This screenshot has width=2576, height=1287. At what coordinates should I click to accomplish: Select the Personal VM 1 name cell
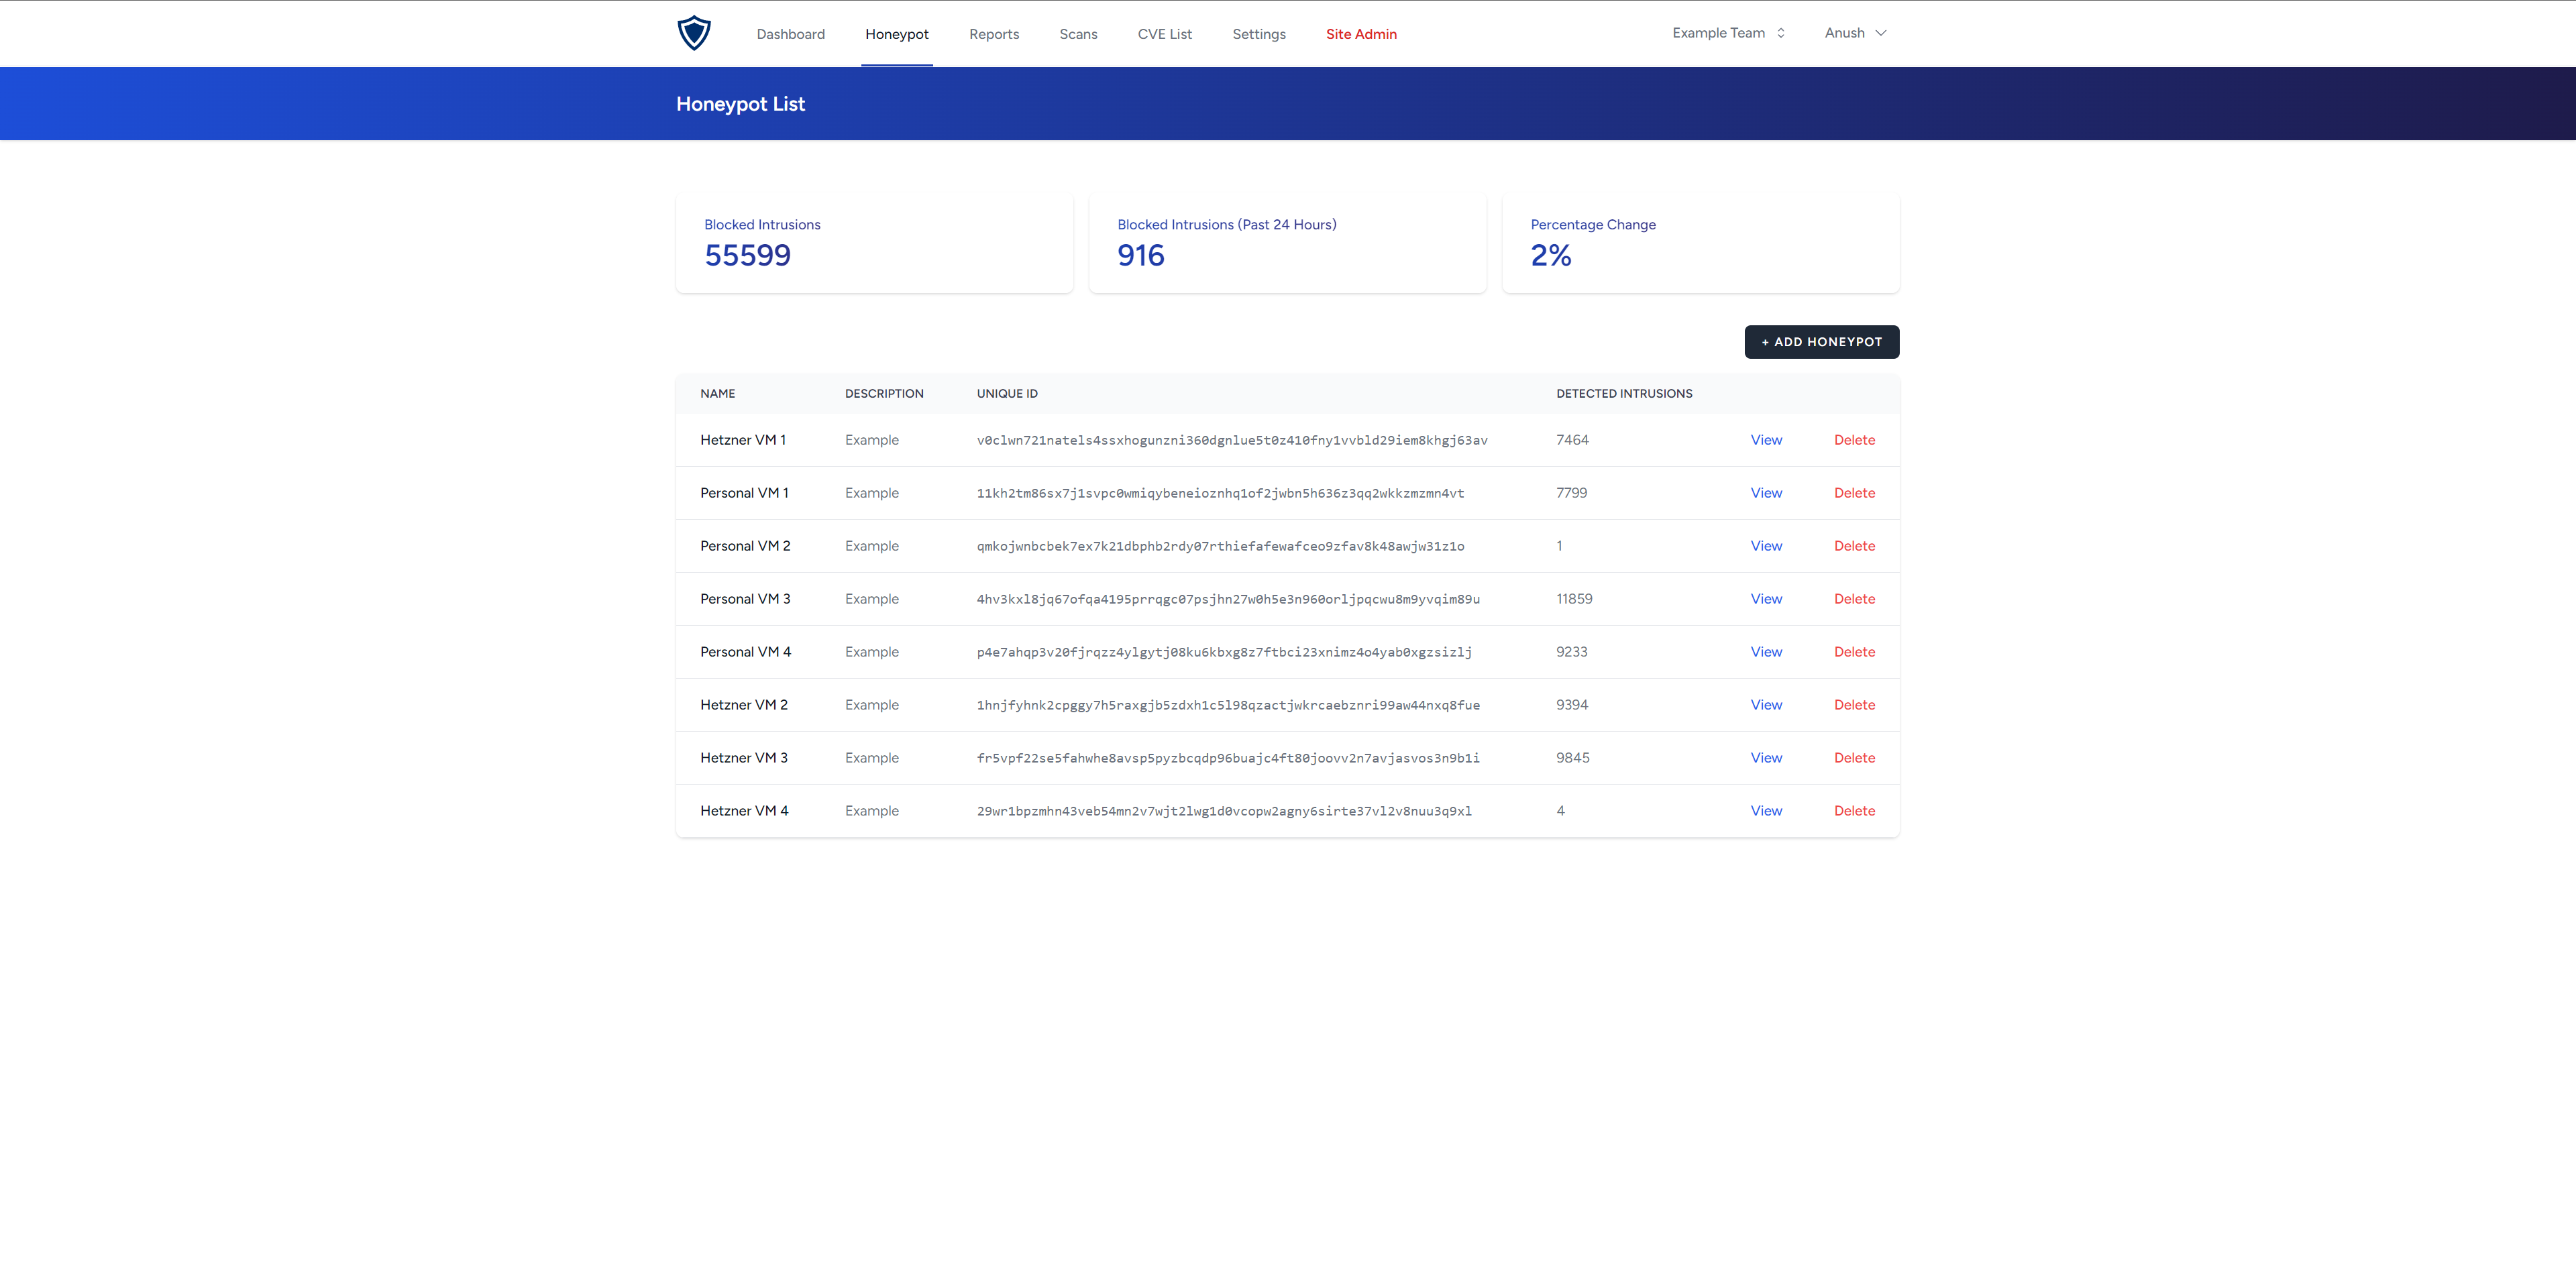[744, 493]
